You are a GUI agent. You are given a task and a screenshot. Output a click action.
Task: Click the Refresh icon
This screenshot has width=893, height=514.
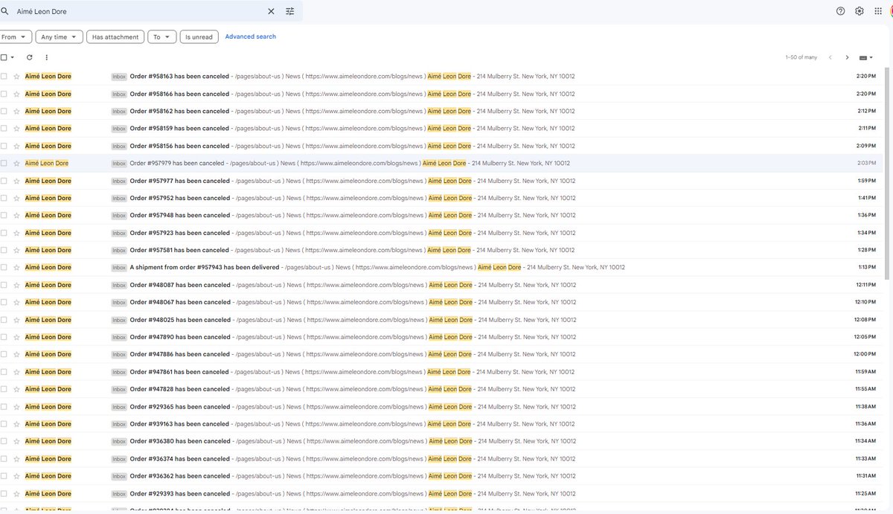tap(30, 57)
